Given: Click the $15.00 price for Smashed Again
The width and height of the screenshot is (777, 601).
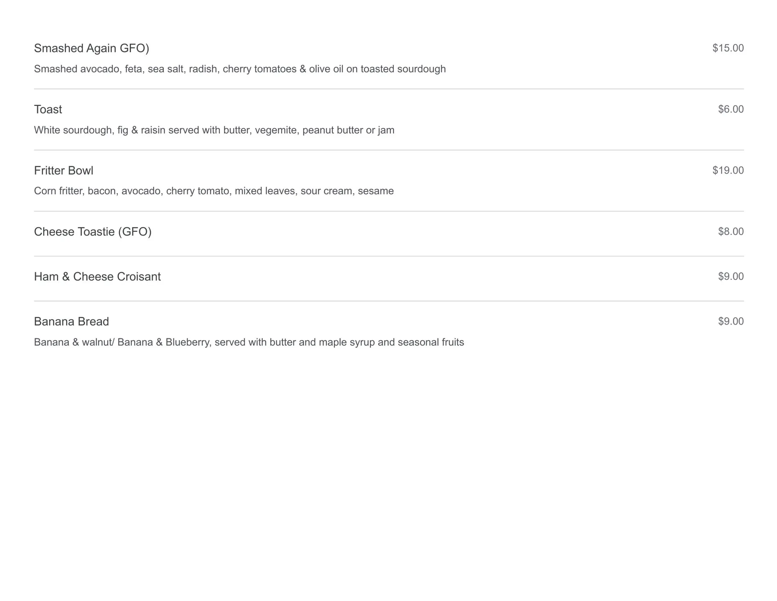Looking at the screenshot, I should coord(728,48).
